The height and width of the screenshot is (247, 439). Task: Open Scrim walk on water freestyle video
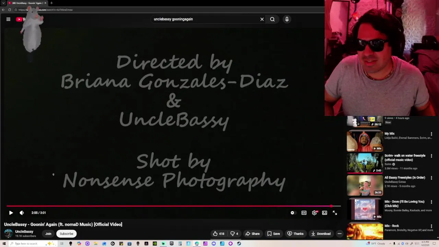pyautogui.click(x=365, y=163)
